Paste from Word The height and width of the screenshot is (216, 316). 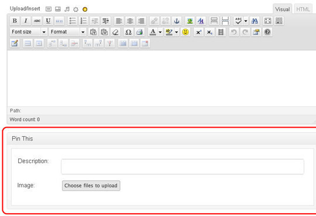point(104,32)
